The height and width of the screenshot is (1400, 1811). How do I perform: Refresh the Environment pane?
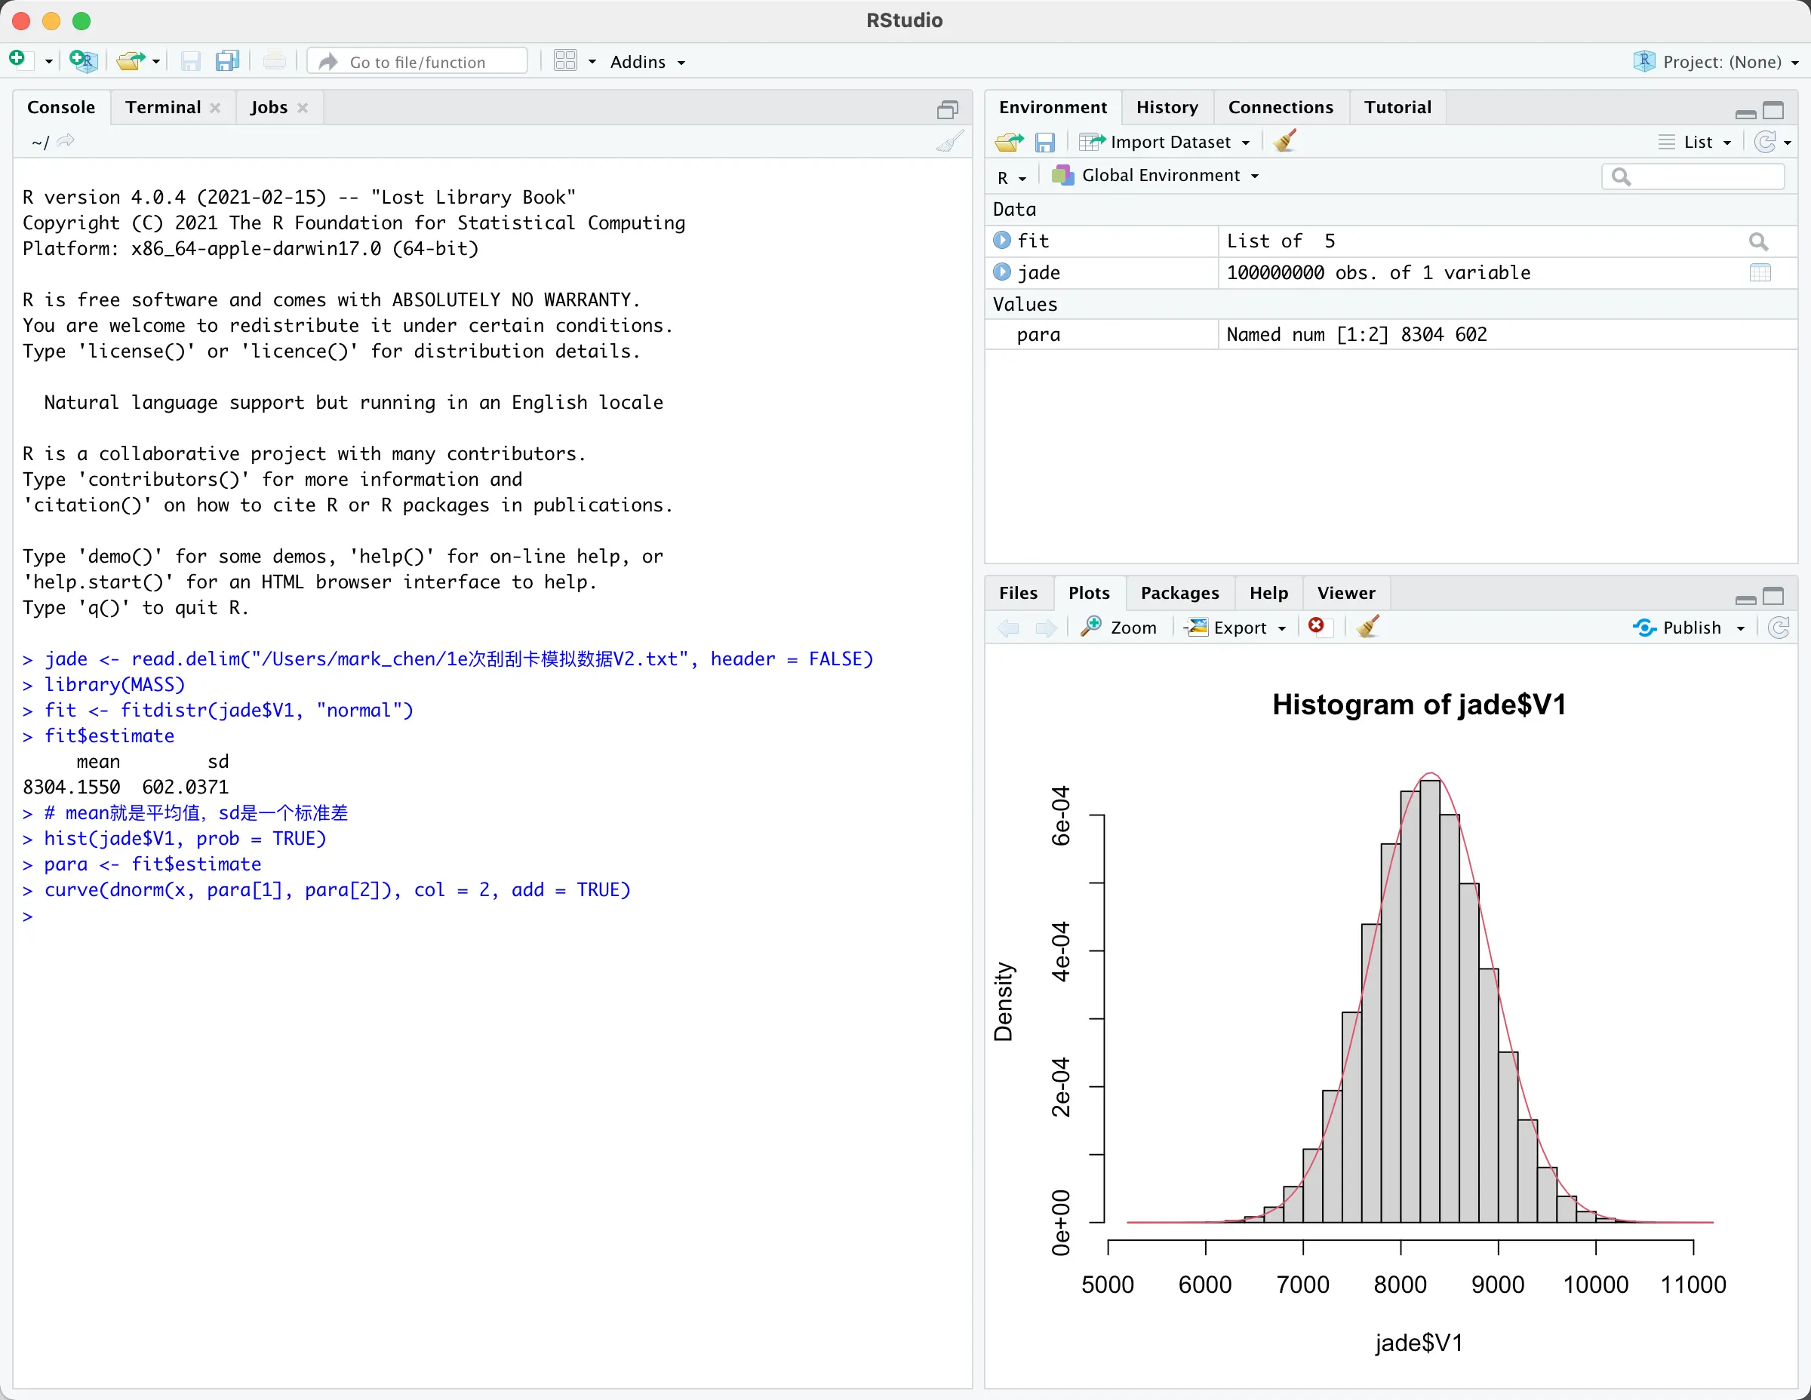(1764, 143)
